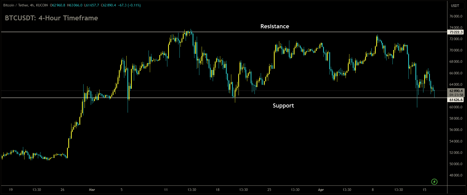467x195 pixels.
Task: Click the current price label 62890.4
Action: click(456, 91)
